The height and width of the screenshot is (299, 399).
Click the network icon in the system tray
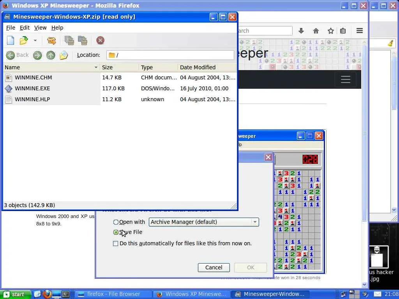coord(343,294)
